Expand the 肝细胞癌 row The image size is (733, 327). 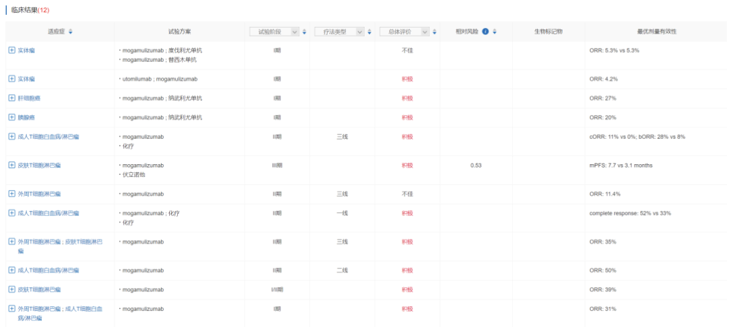pos(12,98)
